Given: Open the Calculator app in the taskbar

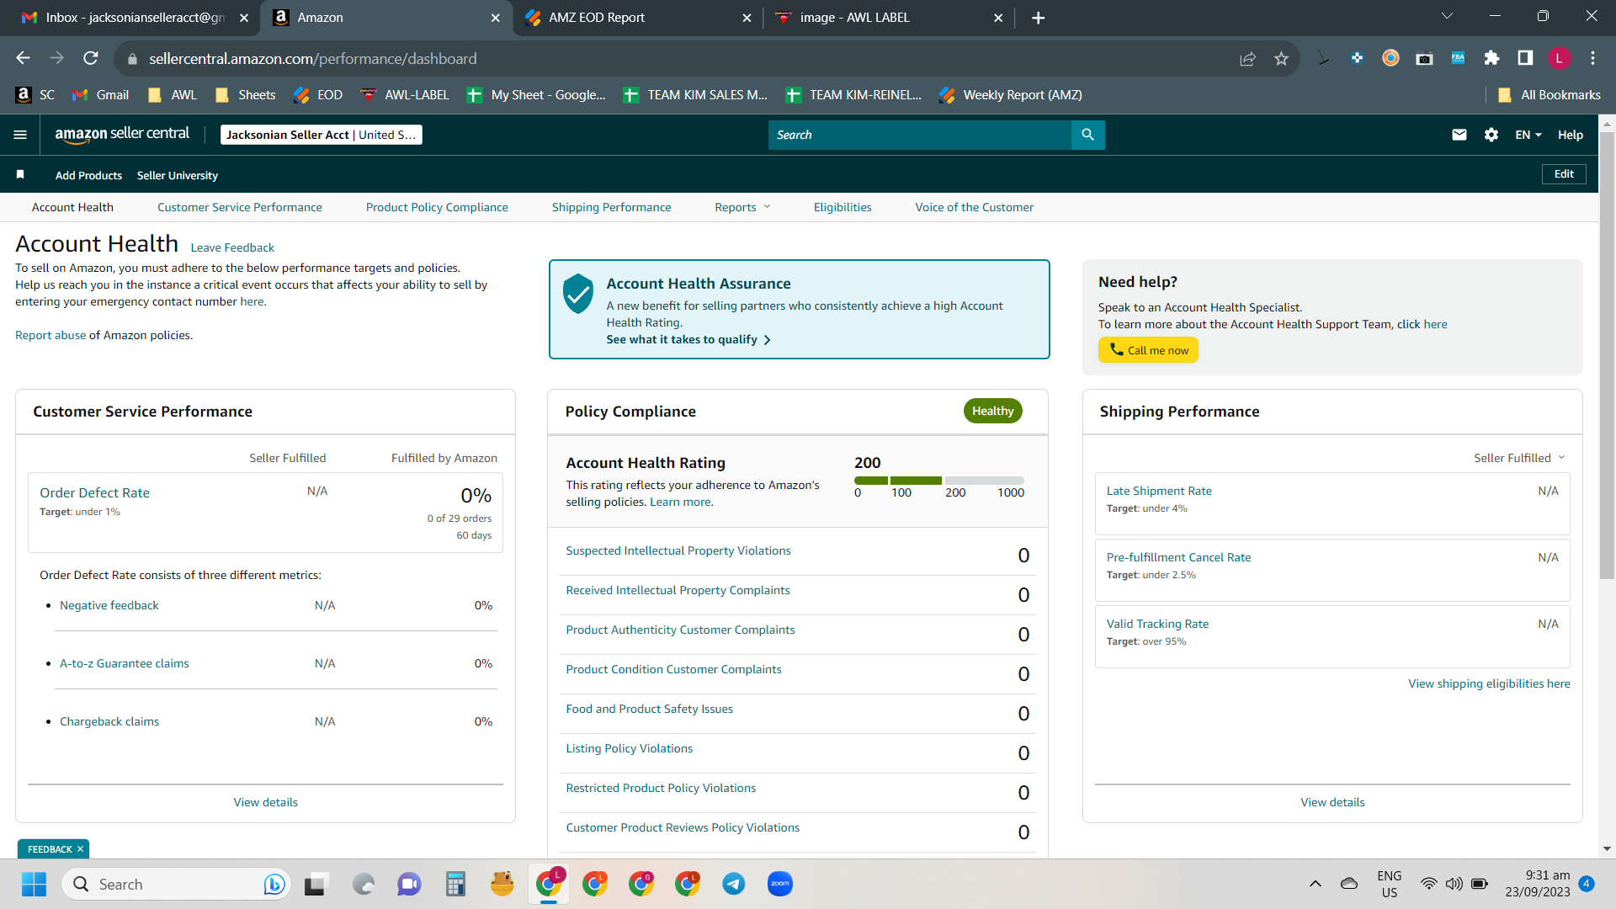Looking at the screenshot, I should (x=455, y=885).
